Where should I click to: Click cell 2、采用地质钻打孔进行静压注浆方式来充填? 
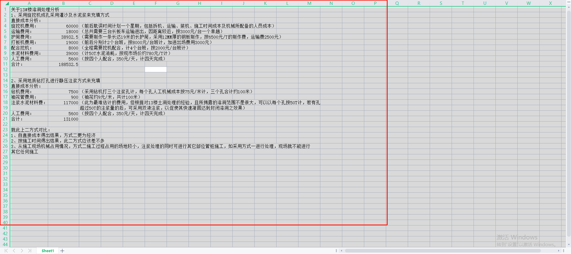tap(55, 81)
